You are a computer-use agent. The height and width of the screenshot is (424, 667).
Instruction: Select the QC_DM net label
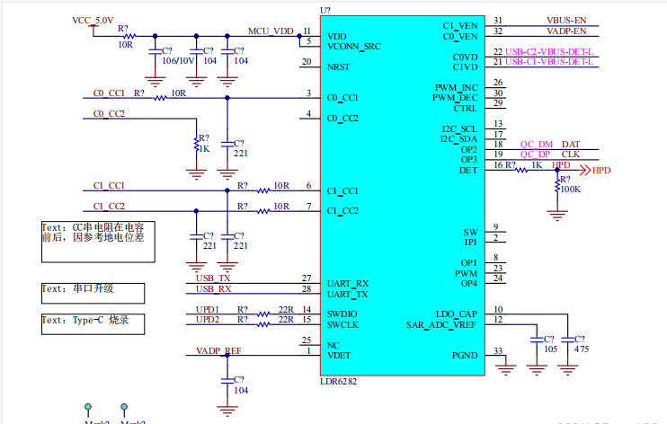click(x=537, y=145)
